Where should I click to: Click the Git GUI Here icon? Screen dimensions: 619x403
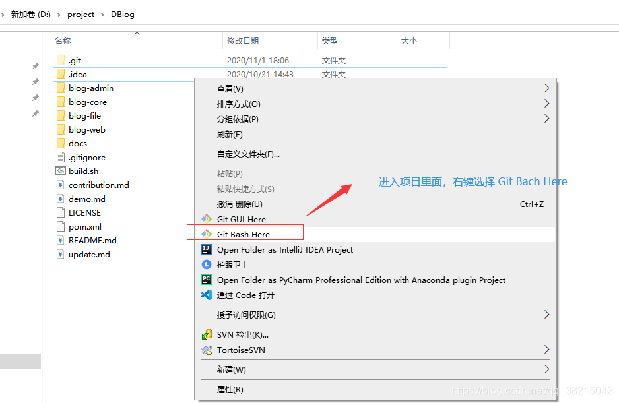pyautogui.click(x=207, y=219)
